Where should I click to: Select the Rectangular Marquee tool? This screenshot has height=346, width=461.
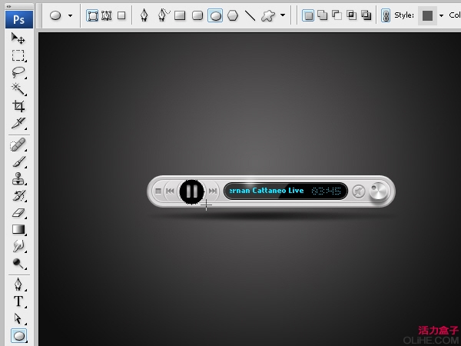pyautogui.click(x=18, y=55)
